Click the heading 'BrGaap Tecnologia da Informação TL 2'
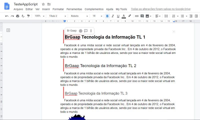This screenshot has height=120, width=200. (x=100, y=66)
